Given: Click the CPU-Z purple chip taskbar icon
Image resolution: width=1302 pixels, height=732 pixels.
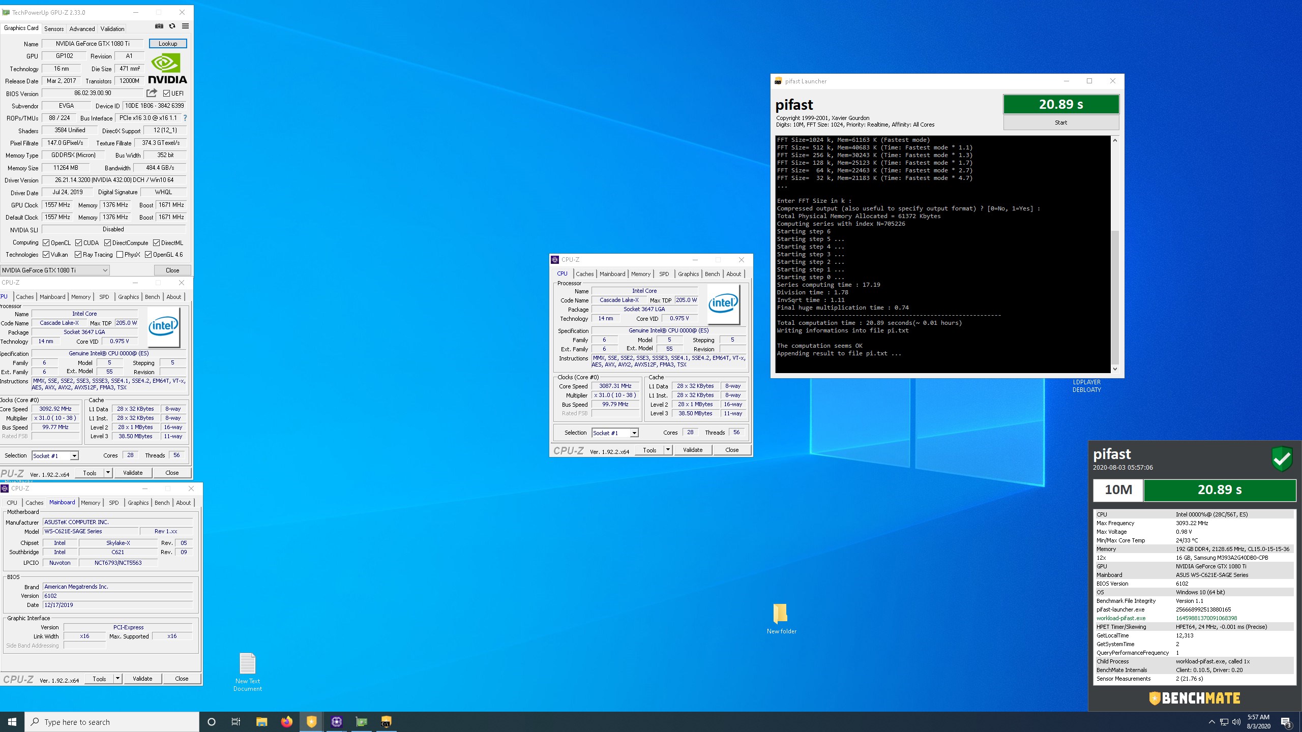Looking at the screenshot, I should coord(336,722).
